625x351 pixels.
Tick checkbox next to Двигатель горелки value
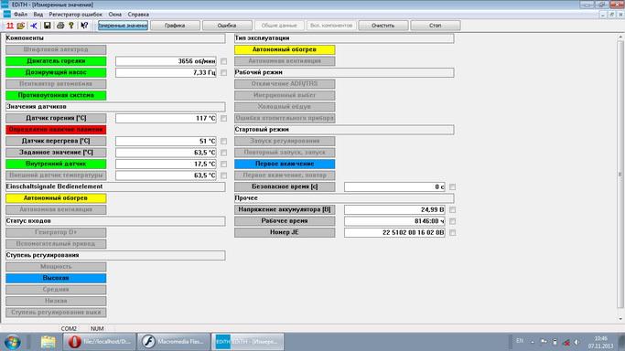click(x=223, y=61)
